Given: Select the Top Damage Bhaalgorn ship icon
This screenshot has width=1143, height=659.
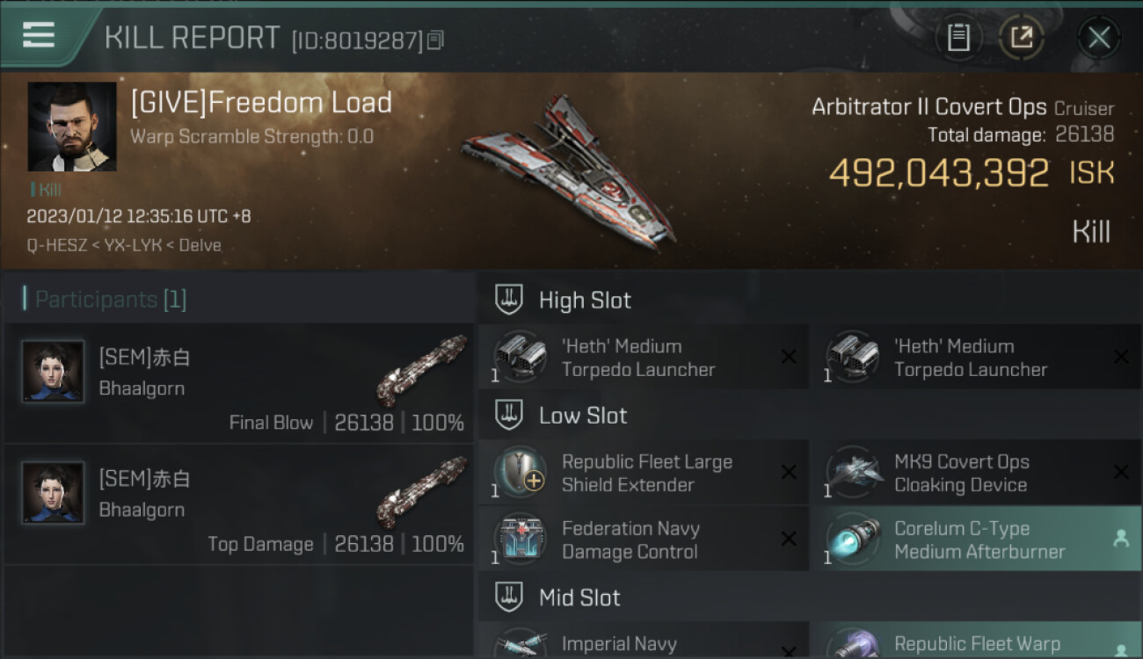Looking at the screenshot, I should pyautogui.click(x=421, y=492).
